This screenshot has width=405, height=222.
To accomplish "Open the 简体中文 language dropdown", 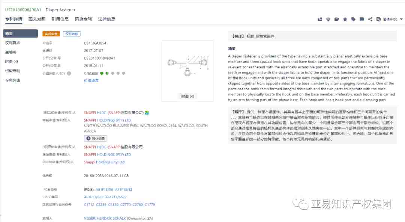I will coord(390,19).
